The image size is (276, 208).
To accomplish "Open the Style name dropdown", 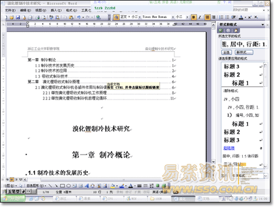I will (x=140, y=17).
